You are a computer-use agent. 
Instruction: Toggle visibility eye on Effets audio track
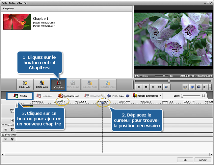(x=6, y=139)
